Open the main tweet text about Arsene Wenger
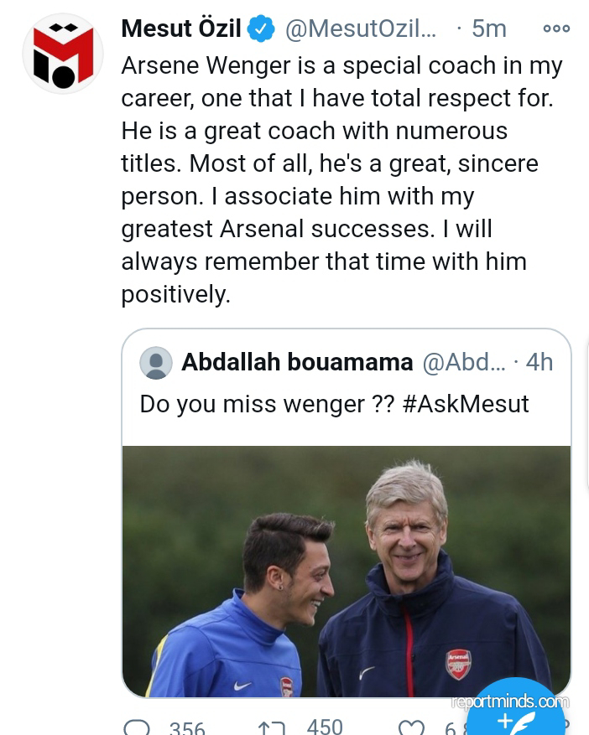The width and height of the screenshot is (589, 735). click(x=336, y=179)
